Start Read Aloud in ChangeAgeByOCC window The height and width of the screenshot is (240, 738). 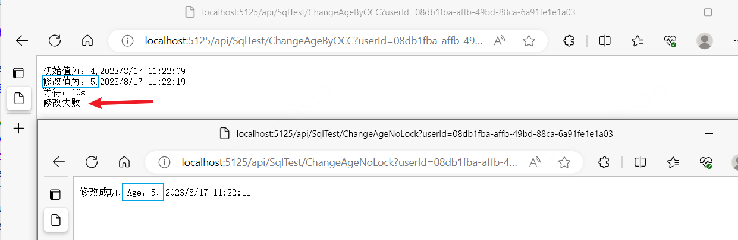500,41
